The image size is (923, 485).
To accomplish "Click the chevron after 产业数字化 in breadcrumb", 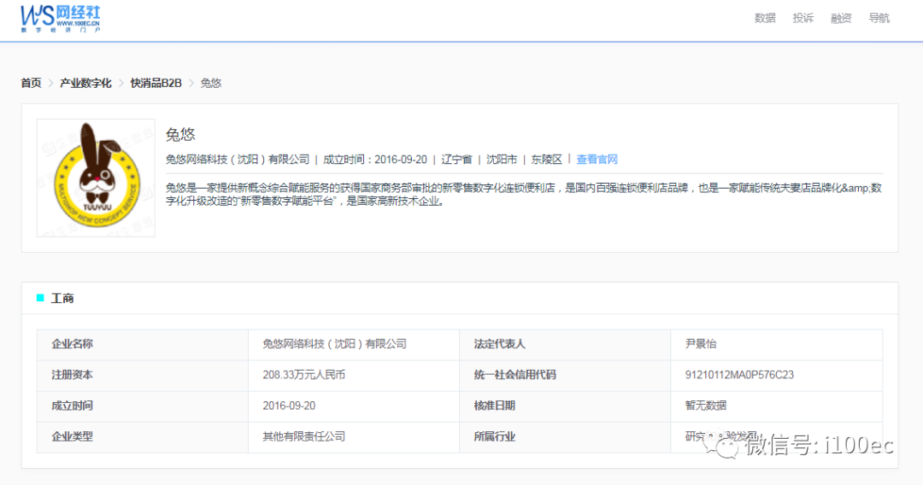I will pos(121,83).
